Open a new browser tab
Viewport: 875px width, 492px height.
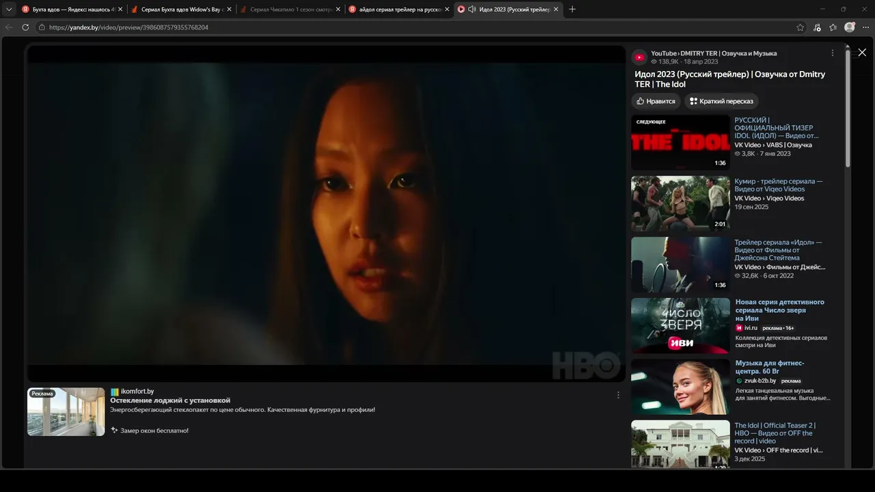point(572,10)
